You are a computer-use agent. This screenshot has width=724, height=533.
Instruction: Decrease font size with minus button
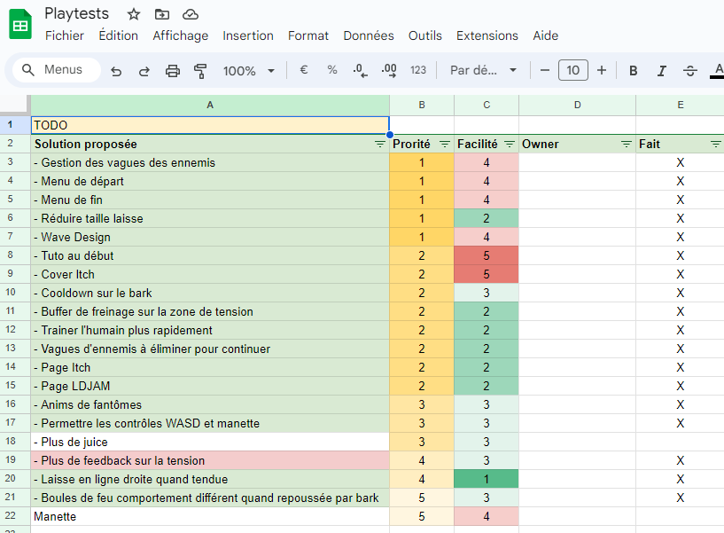(x=545, y=70)
